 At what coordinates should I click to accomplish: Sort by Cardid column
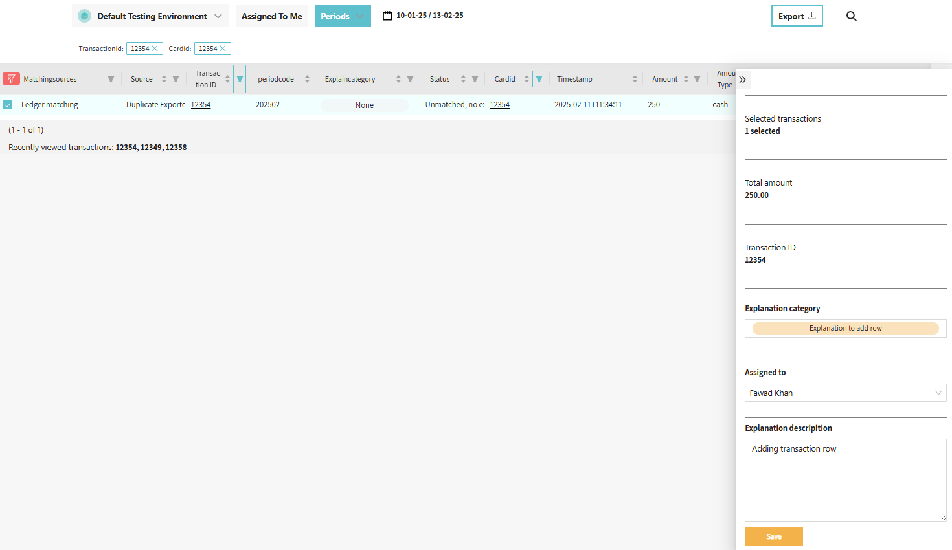click(x=527, y=79)
